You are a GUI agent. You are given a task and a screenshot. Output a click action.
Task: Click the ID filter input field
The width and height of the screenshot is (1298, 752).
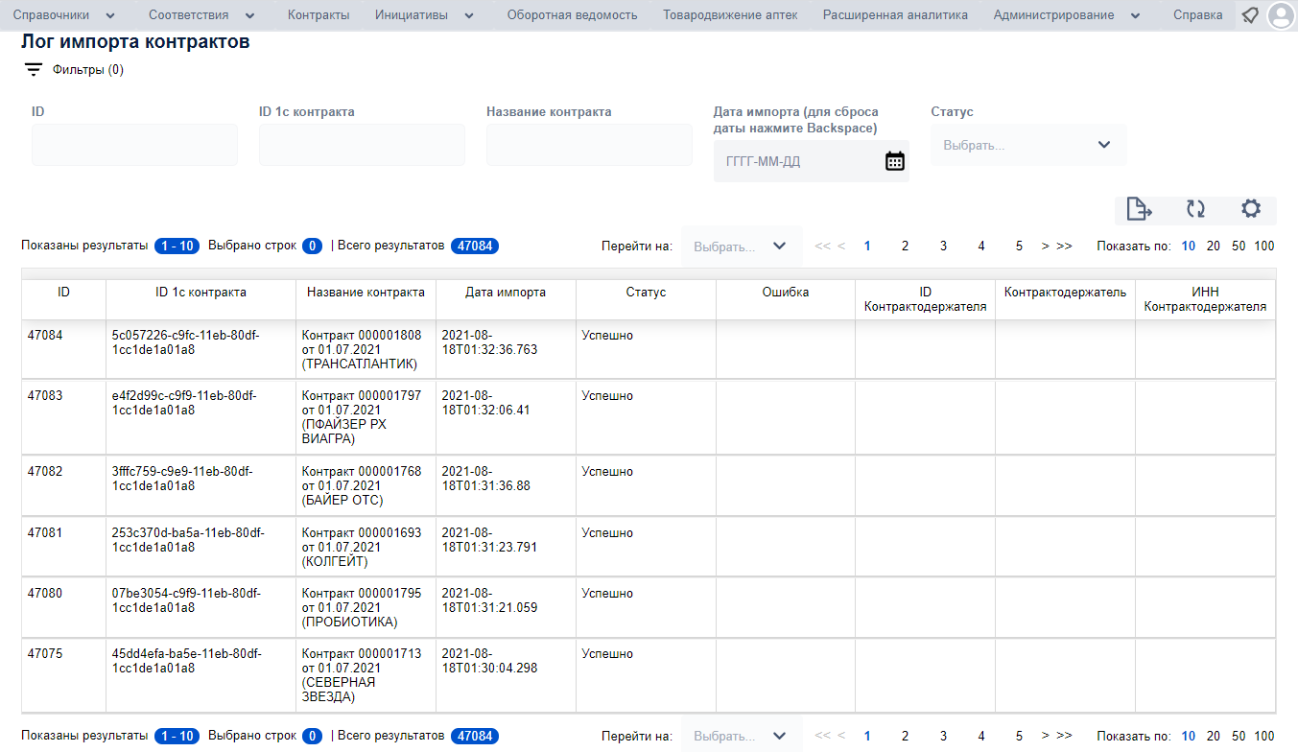click(x=134, y=145)
